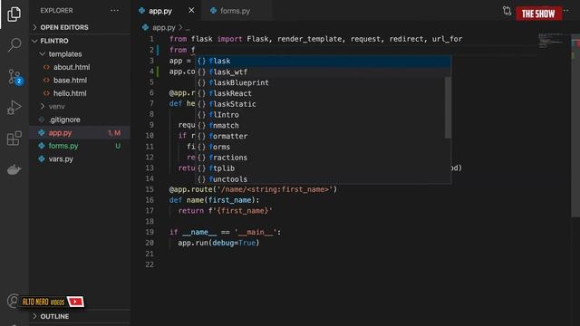
Task: Click the compare changes icon in editor toolbar
Action: (507, 11)
